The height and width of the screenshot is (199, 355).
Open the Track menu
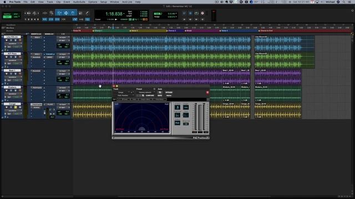point(50,2)
